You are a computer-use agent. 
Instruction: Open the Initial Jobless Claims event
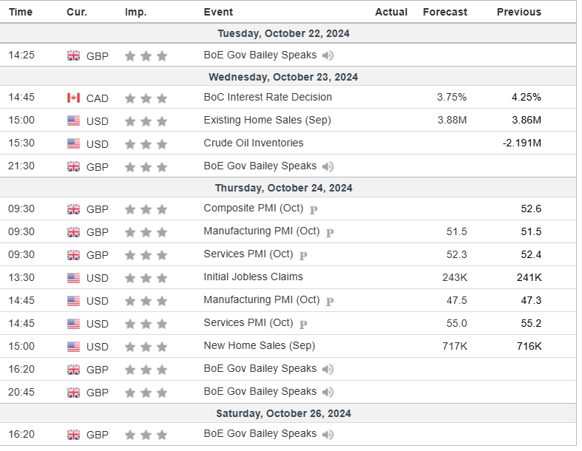point(253,277)
